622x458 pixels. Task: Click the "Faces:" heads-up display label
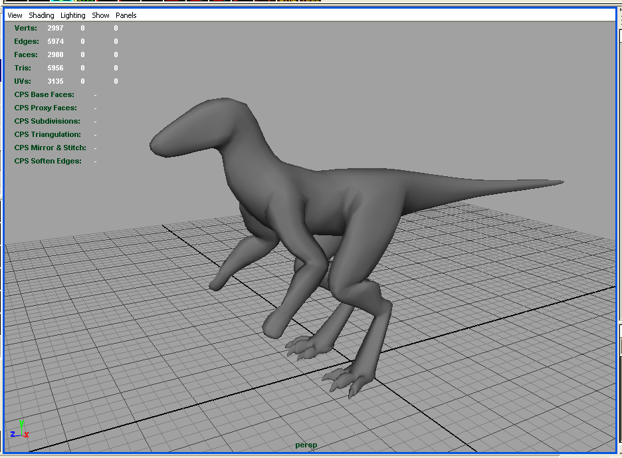pos(26,55)
